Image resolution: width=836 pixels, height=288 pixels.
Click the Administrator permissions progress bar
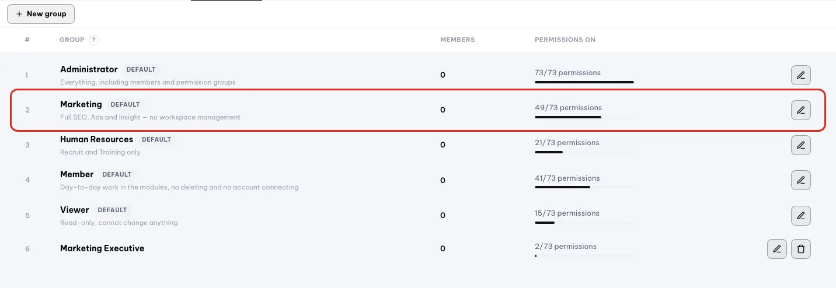click(x=584, y=82)
